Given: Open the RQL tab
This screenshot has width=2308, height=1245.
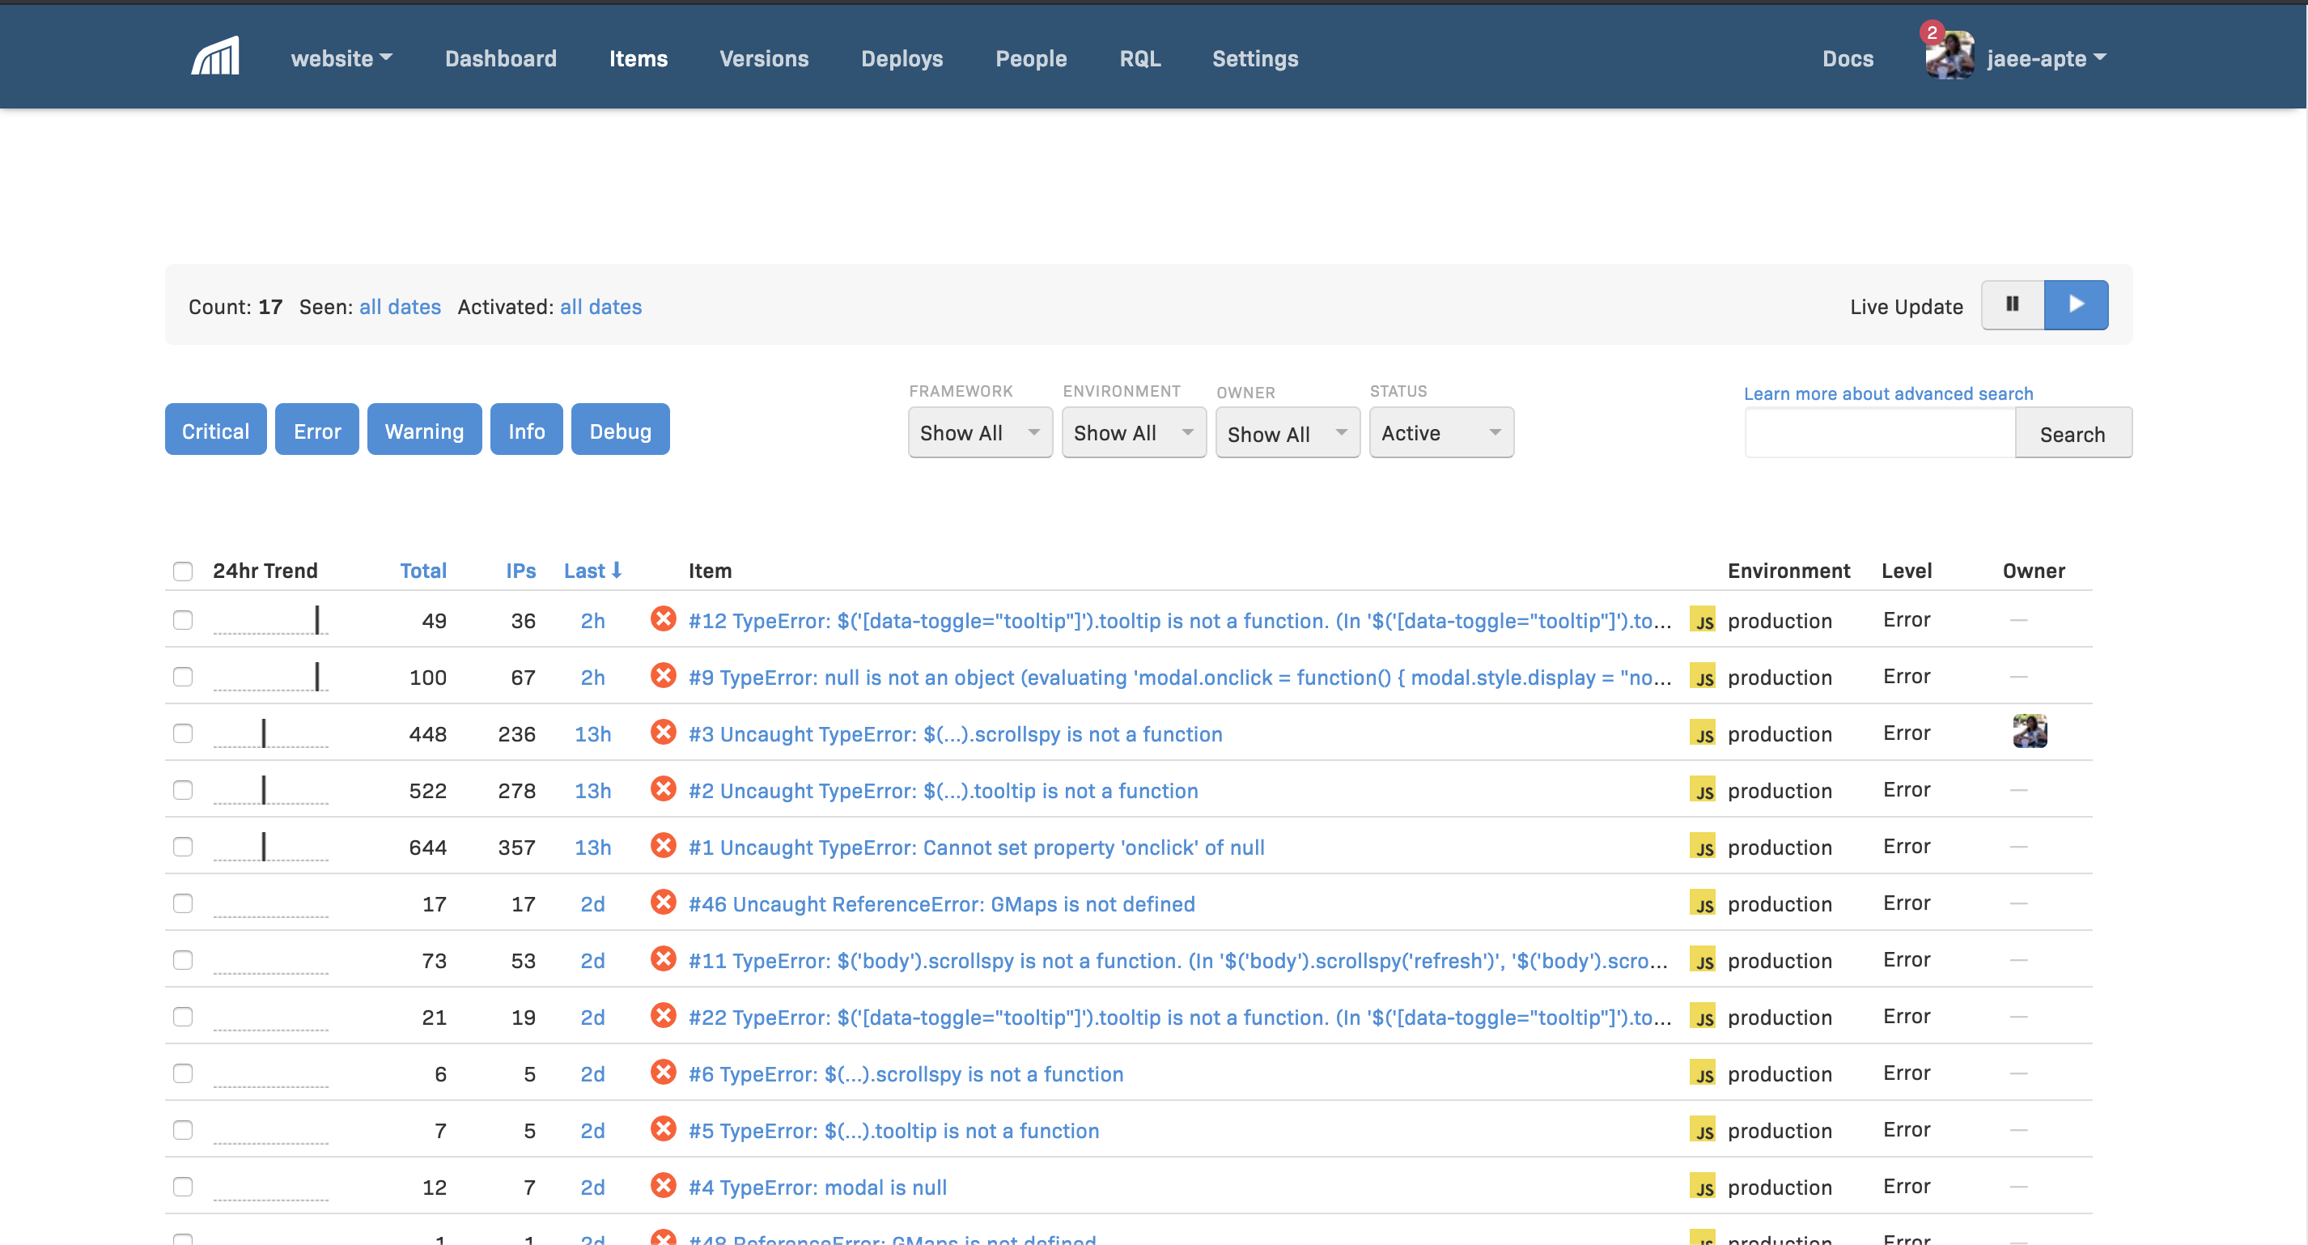Looking at the screenshot, I should 1139,58.
